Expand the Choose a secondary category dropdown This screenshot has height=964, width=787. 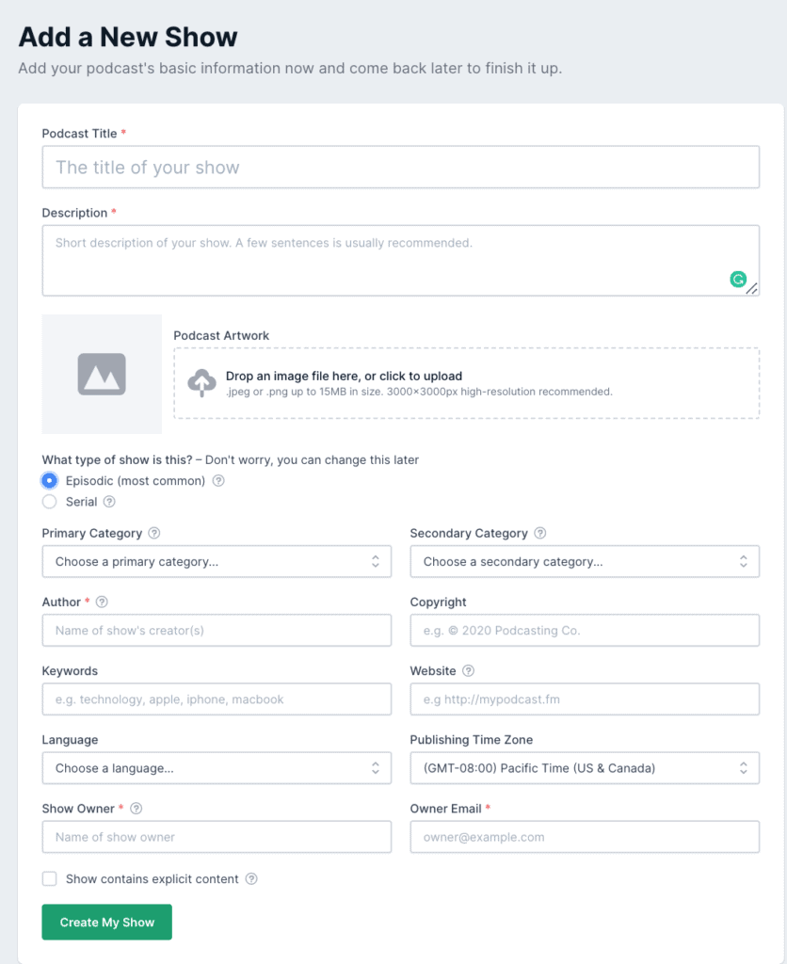coord(585,562)
